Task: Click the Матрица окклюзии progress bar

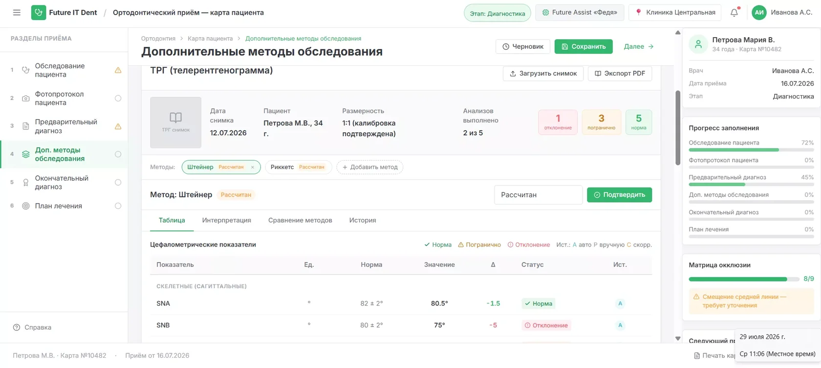Action: 744,279
